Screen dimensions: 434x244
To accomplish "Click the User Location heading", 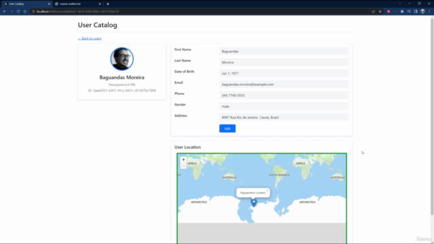I will (x=188, y=147).
